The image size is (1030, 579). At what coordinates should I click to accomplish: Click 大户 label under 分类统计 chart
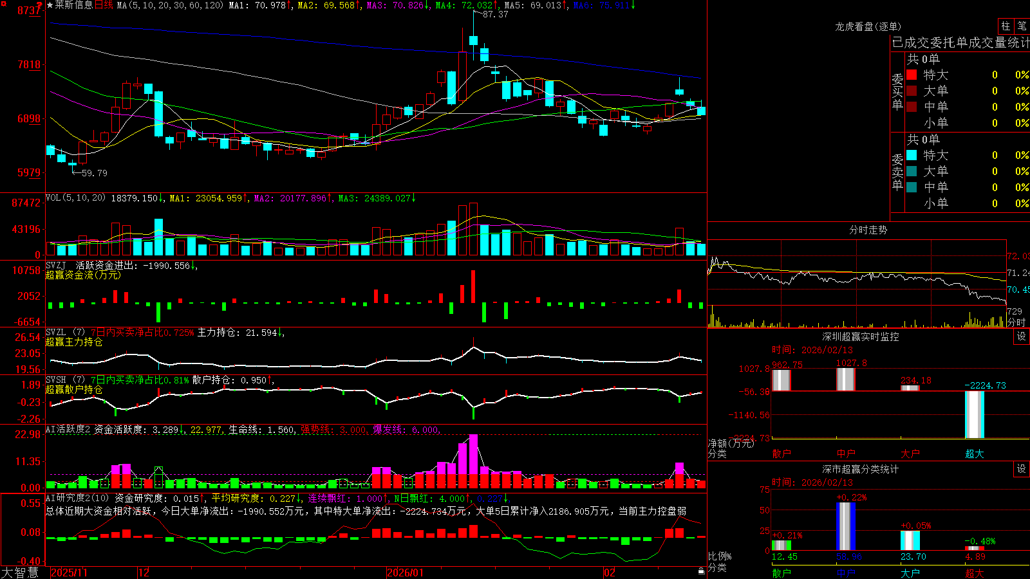click(910, 573)
